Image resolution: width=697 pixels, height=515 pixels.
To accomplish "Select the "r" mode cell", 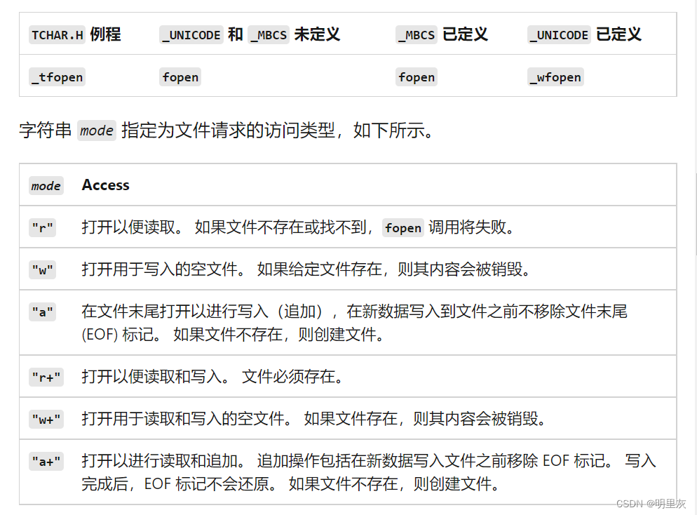I will click(42, 228).
